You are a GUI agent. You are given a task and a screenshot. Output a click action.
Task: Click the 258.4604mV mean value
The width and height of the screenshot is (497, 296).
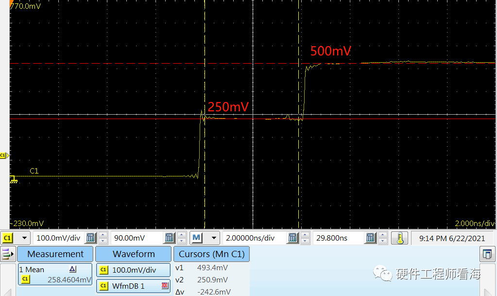pyautogui.click(x=69, y=280)
